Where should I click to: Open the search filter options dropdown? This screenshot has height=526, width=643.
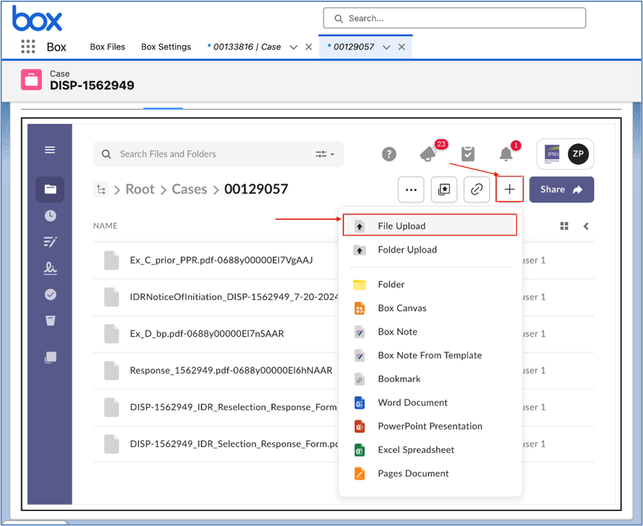click(x=325, y=154)
